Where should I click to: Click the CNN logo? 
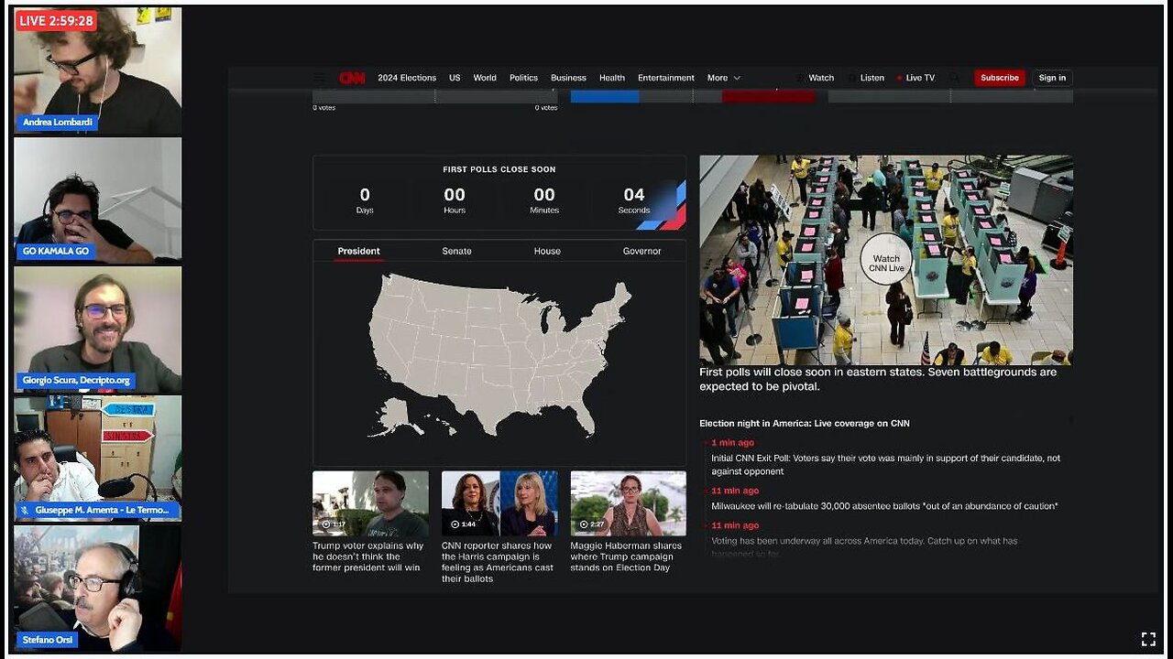click(352, 78)
